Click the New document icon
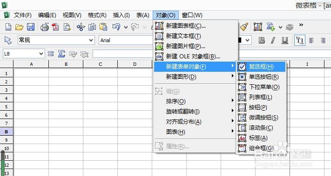Image resolution: width=331 pixels, height=176 pixels. pyautogui.click(x=8, y=27)
